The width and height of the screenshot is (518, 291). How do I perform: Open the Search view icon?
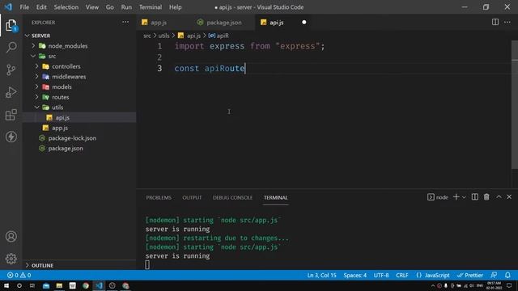click(11, 47)
